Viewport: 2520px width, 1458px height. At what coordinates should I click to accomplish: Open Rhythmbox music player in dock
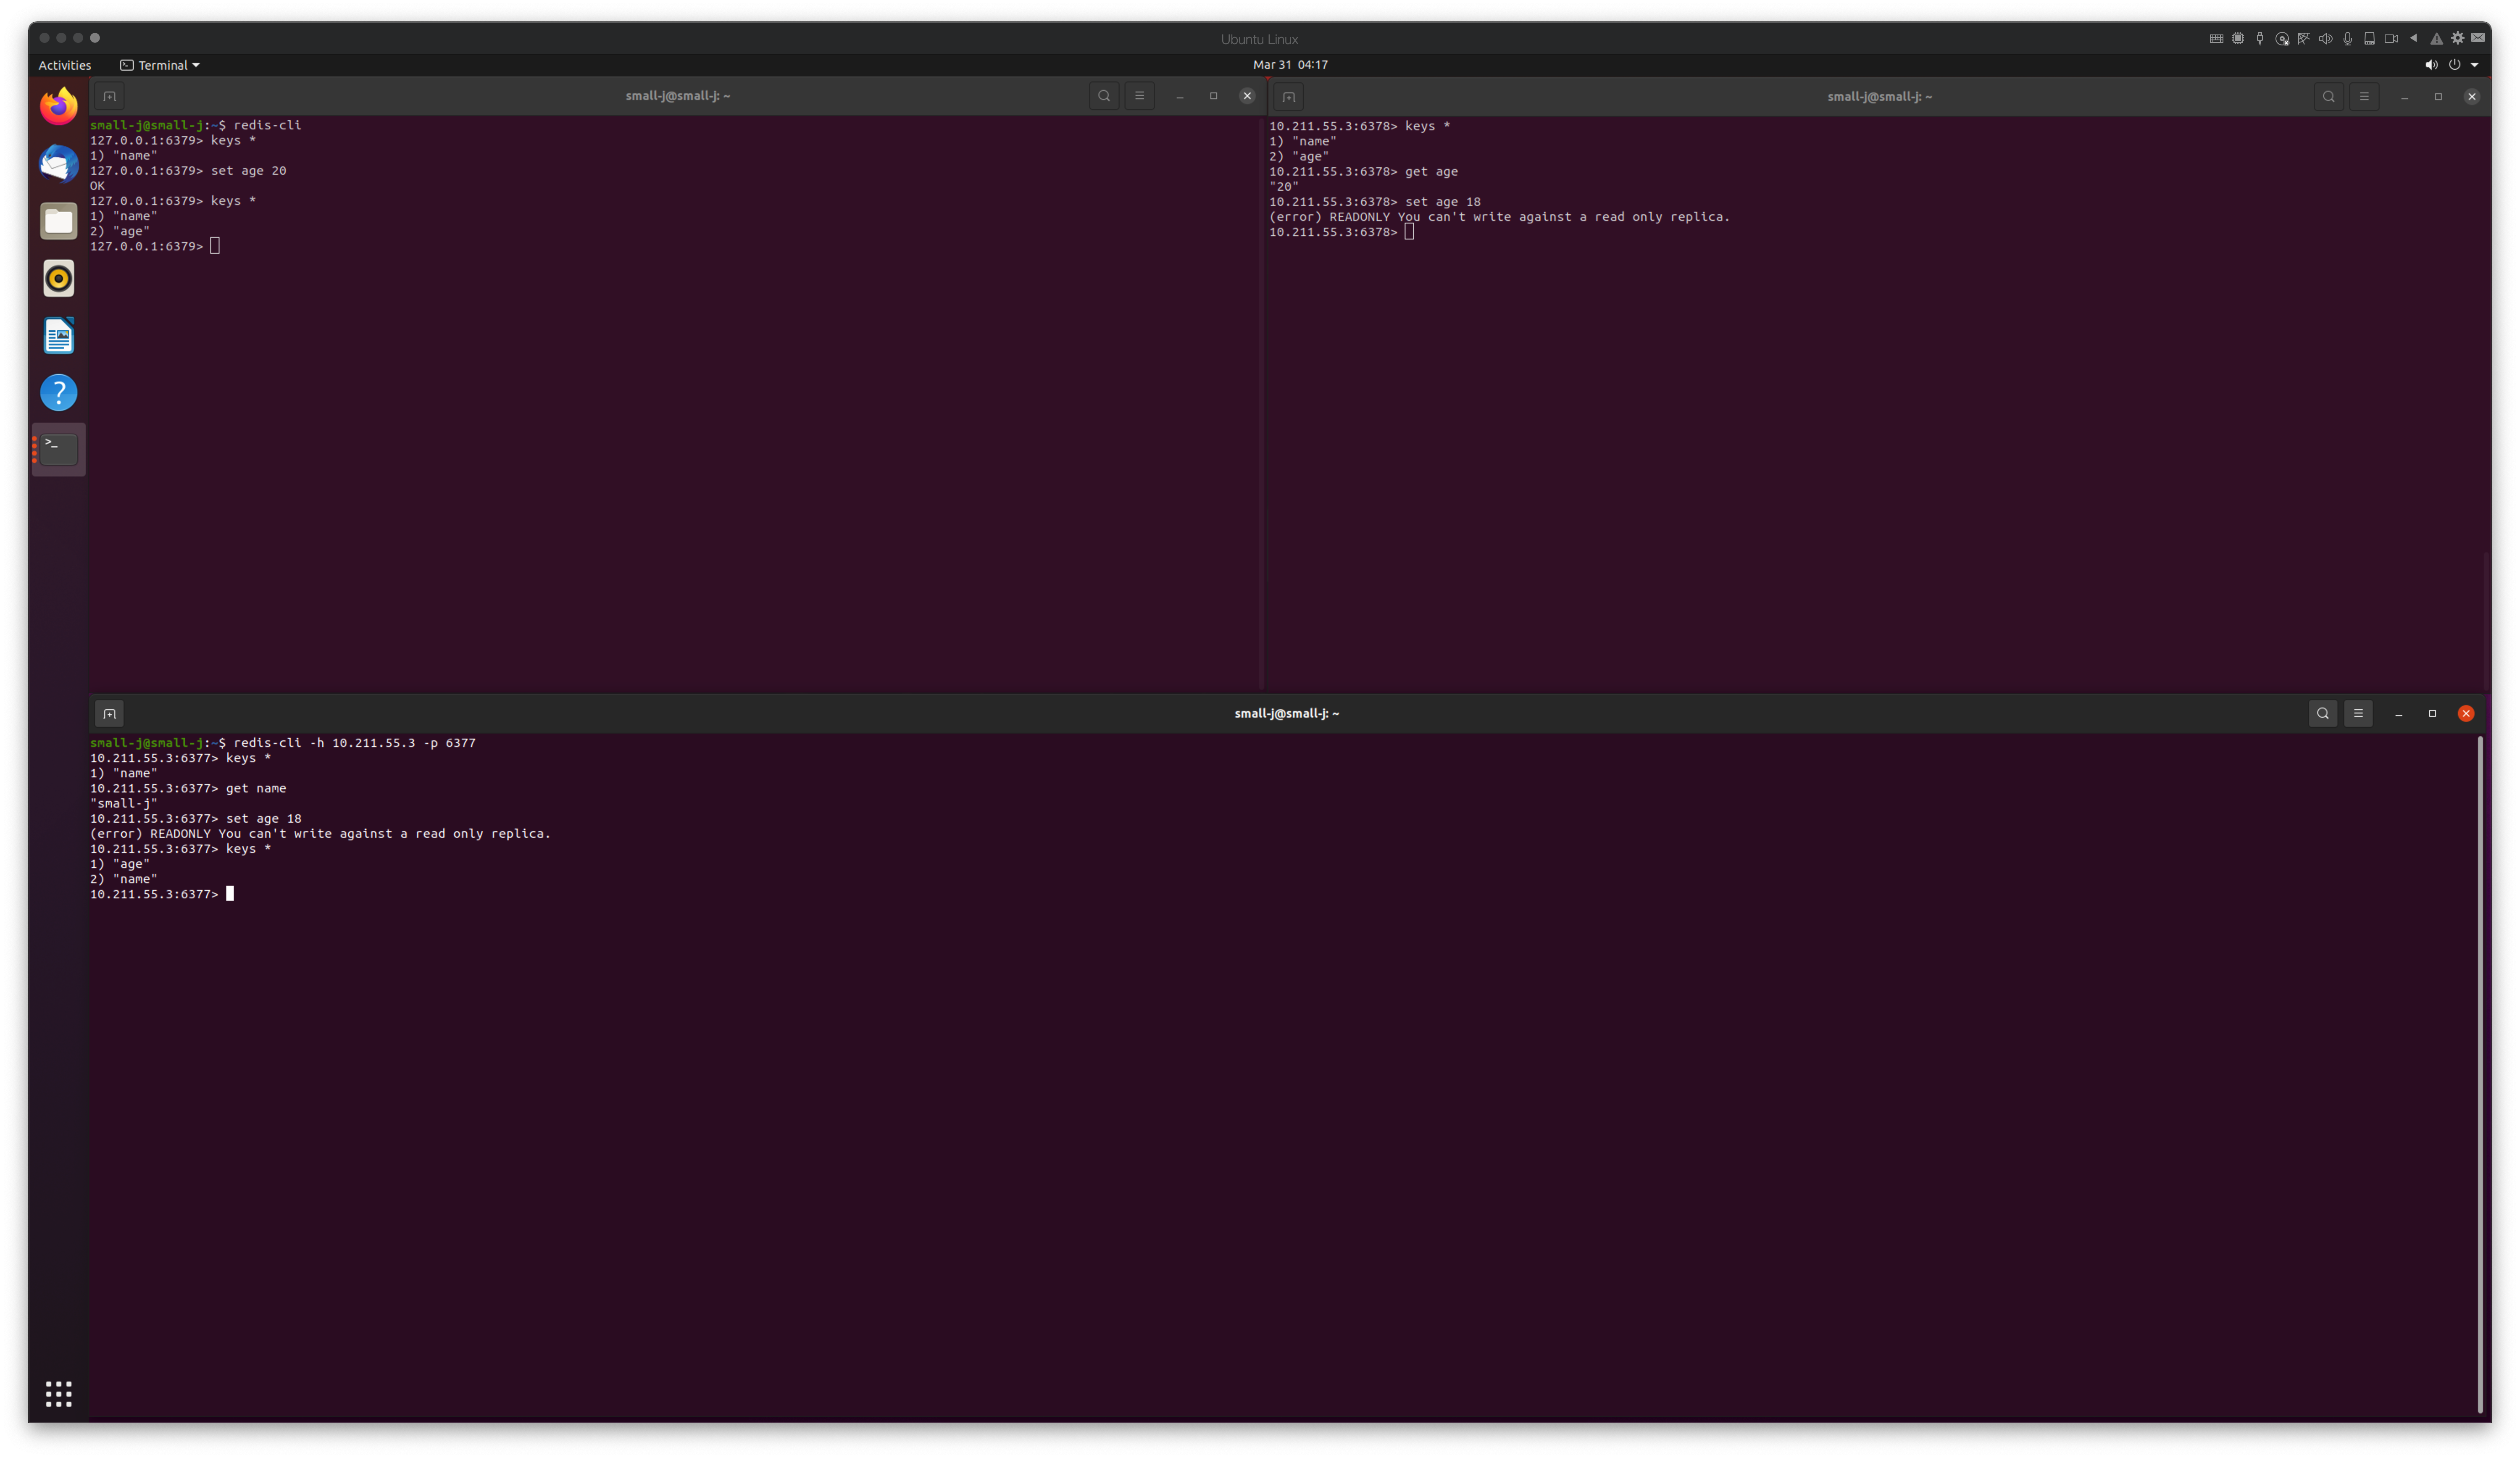click(59, 278)
